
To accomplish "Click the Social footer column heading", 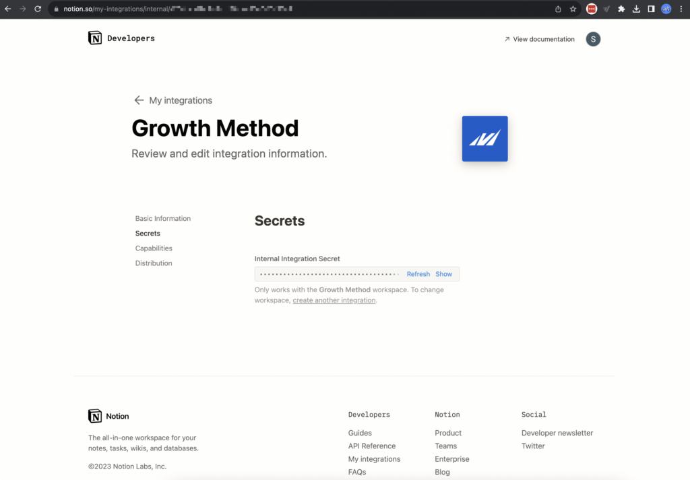I will tap(534, 415).
